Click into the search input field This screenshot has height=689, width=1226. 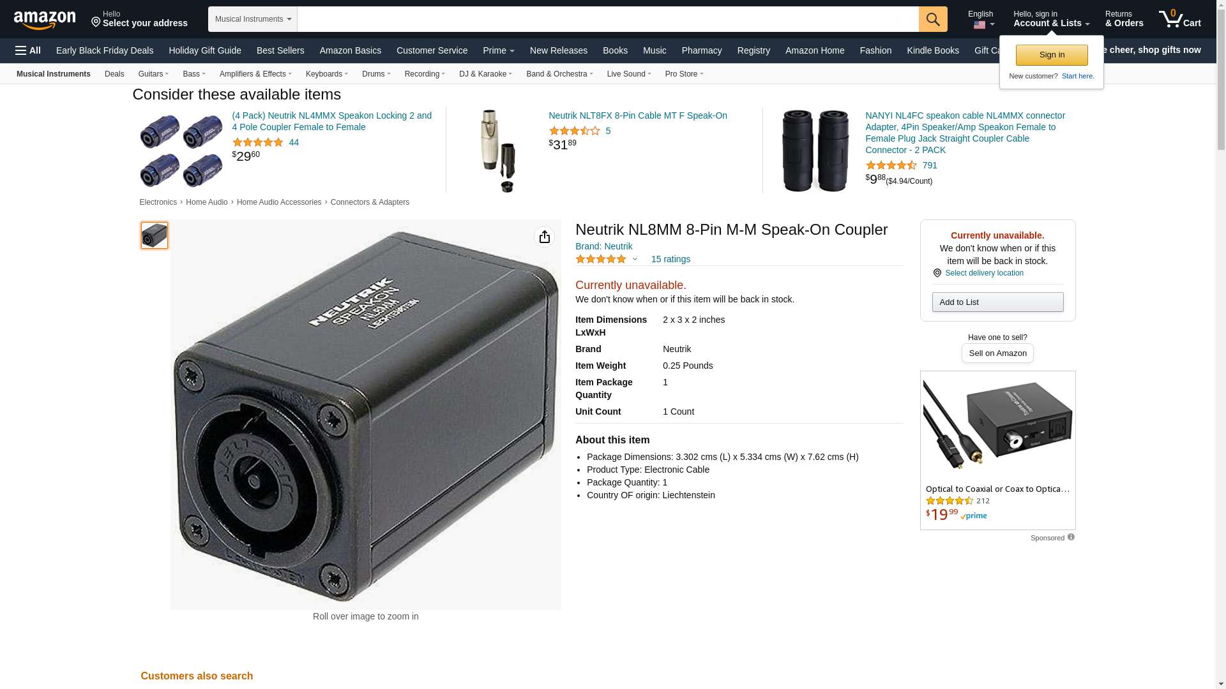[x=608, y=19]
